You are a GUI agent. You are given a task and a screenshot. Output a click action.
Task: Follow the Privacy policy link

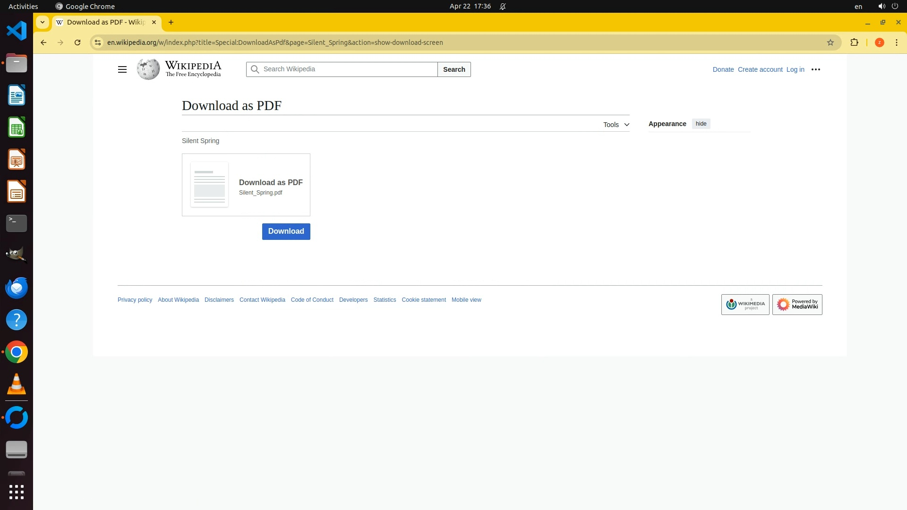pos(135,300)
